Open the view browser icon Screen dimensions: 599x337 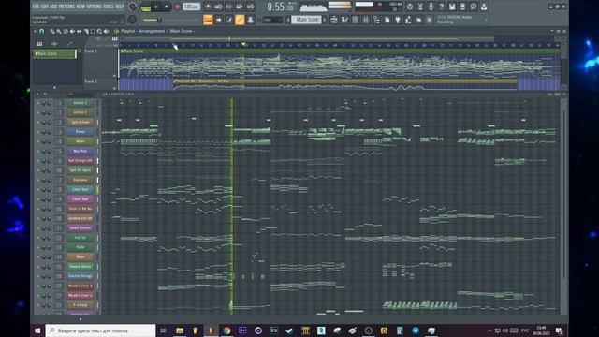(376, 20)
